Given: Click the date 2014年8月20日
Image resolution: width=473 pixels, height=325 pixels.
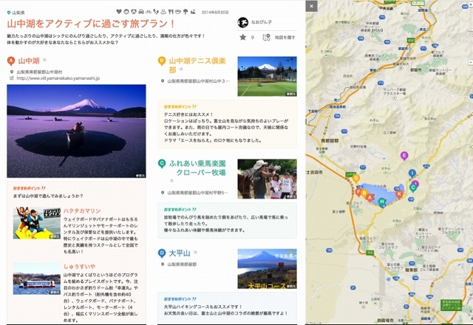Looking at the screenshot, I should pos(215,13).
